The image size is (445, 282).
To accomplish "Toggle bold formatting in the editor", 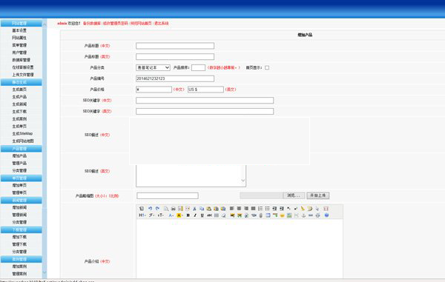I will (x=188, y=215).
